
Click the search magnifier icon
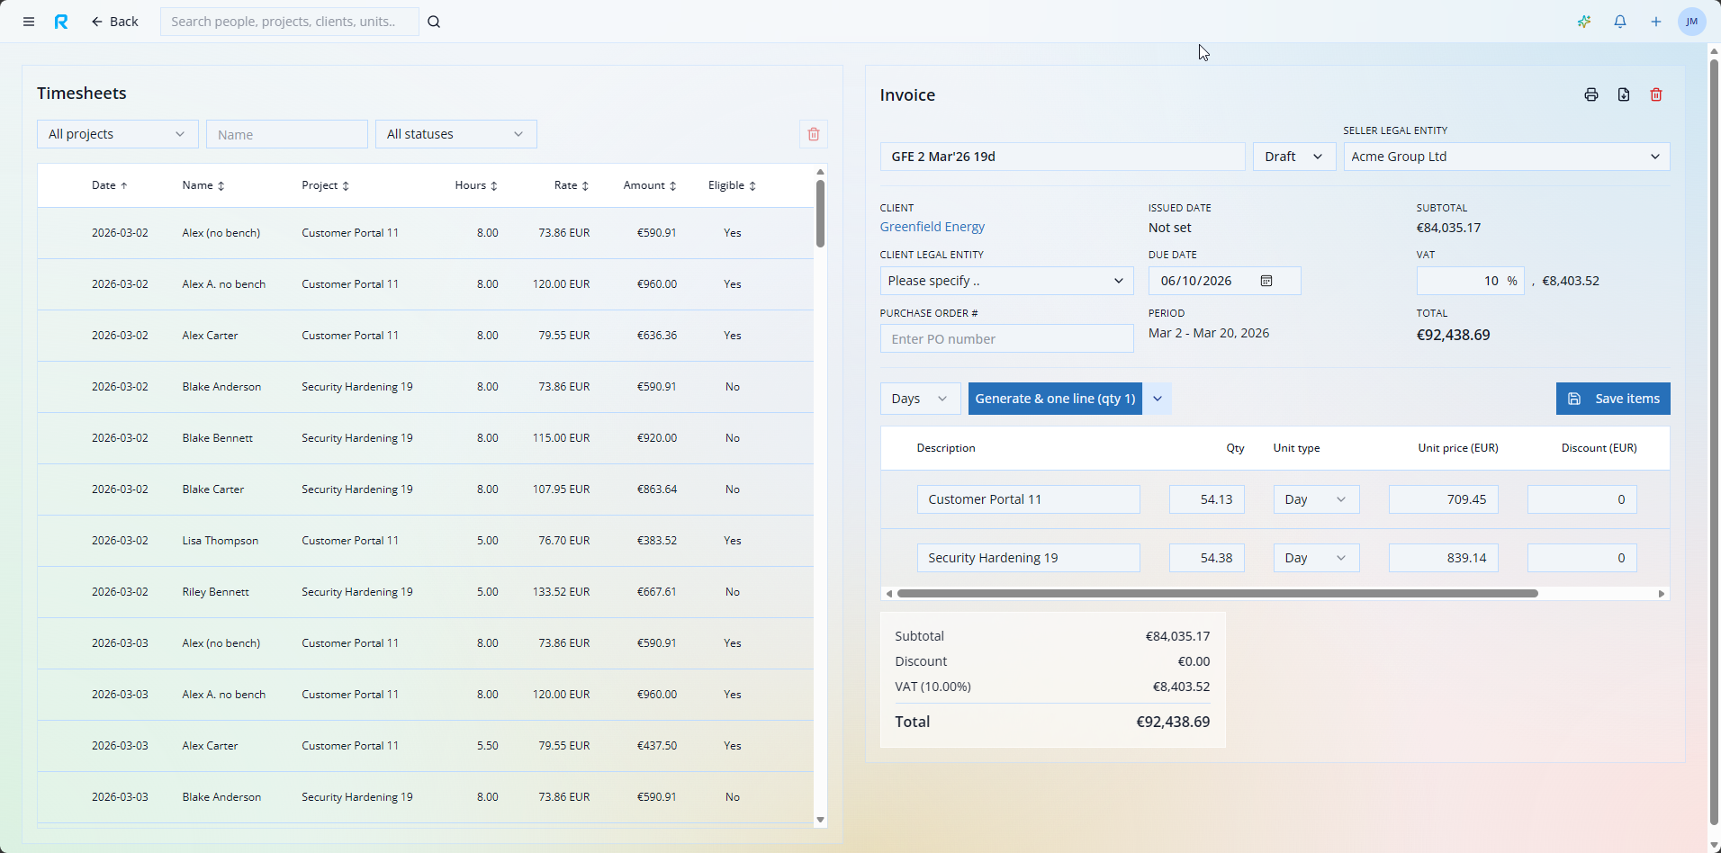click(x=434, y=21)
